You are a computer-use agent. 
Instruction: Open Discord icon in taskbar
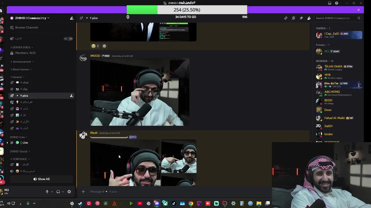point(157,204)
